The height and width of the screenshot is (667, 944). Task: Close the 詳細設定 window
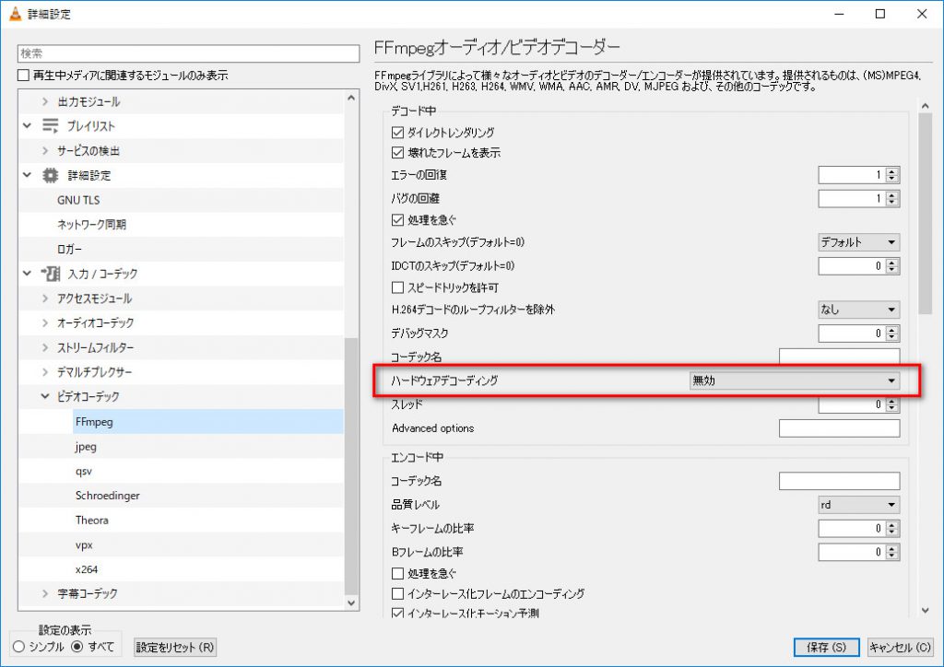pos(922,14)
